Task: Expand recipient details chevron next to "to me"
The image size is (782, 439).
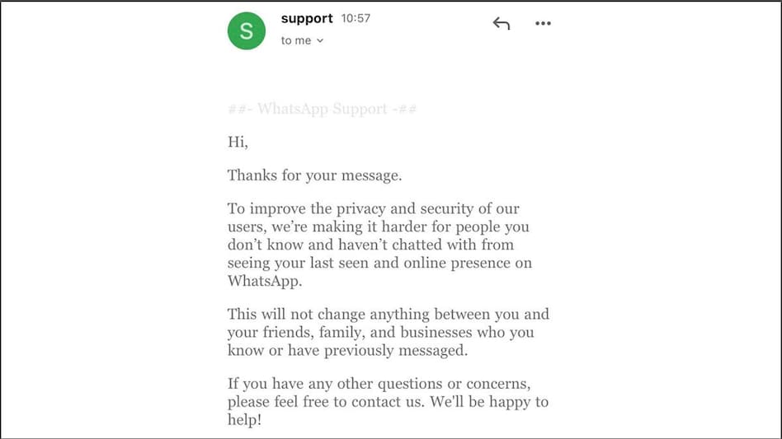Action: pyautogui.click(x=321, y=41)
